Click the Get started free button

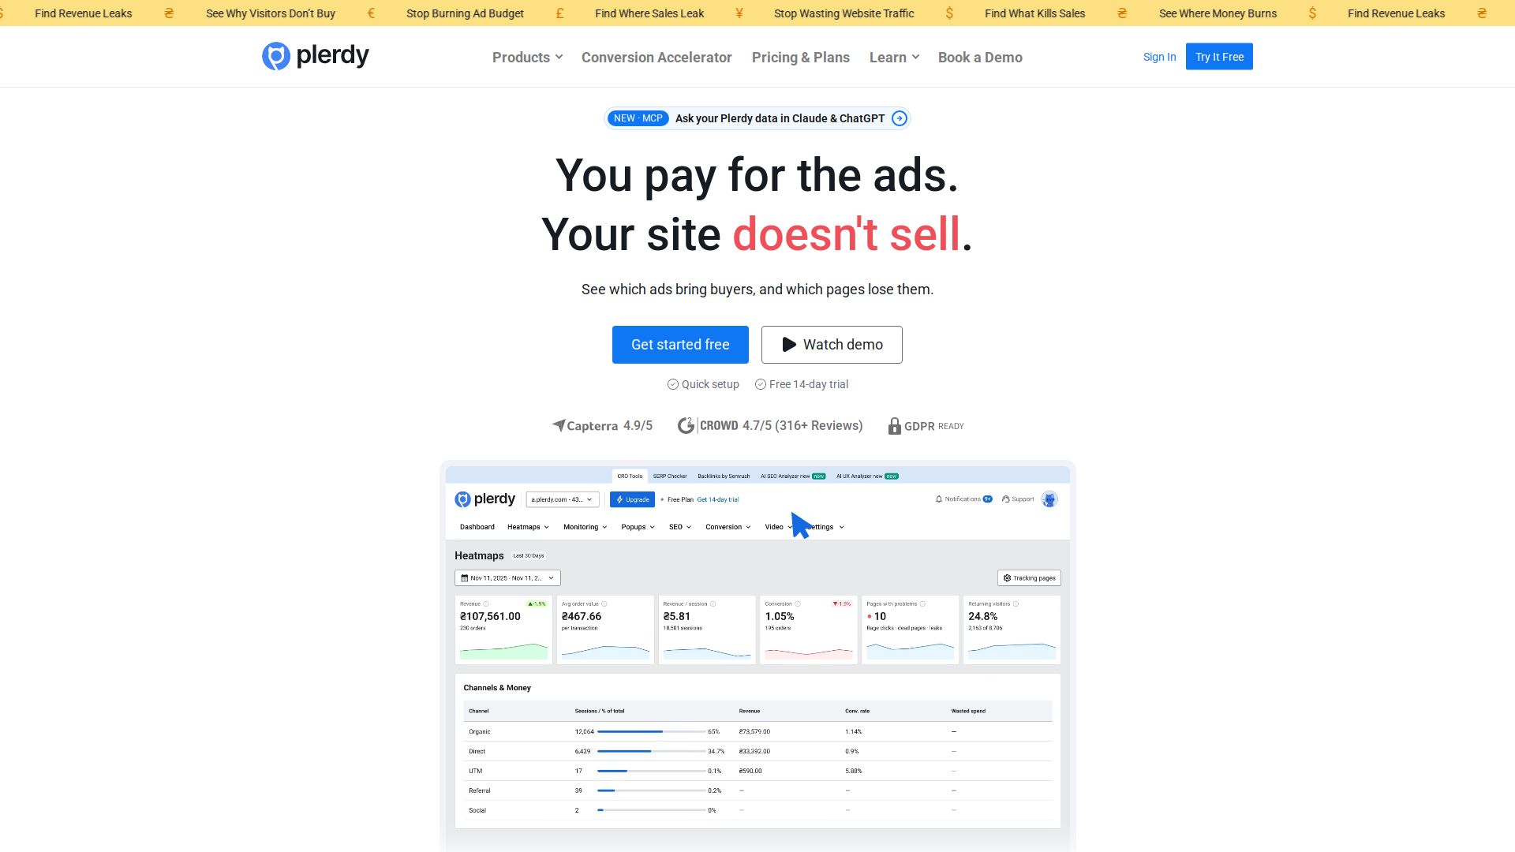point(680,345)
